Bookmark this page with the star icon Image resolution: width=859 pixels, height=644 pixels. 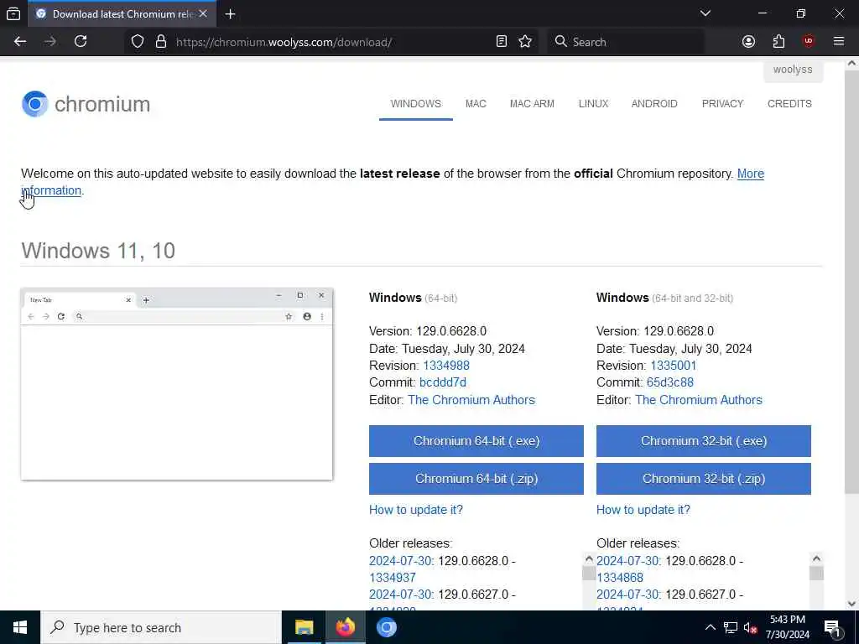(x=525, y=42)
